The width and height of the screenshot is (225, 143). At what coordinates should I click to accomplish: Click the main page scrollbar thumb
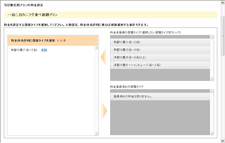tap(223, 35)
